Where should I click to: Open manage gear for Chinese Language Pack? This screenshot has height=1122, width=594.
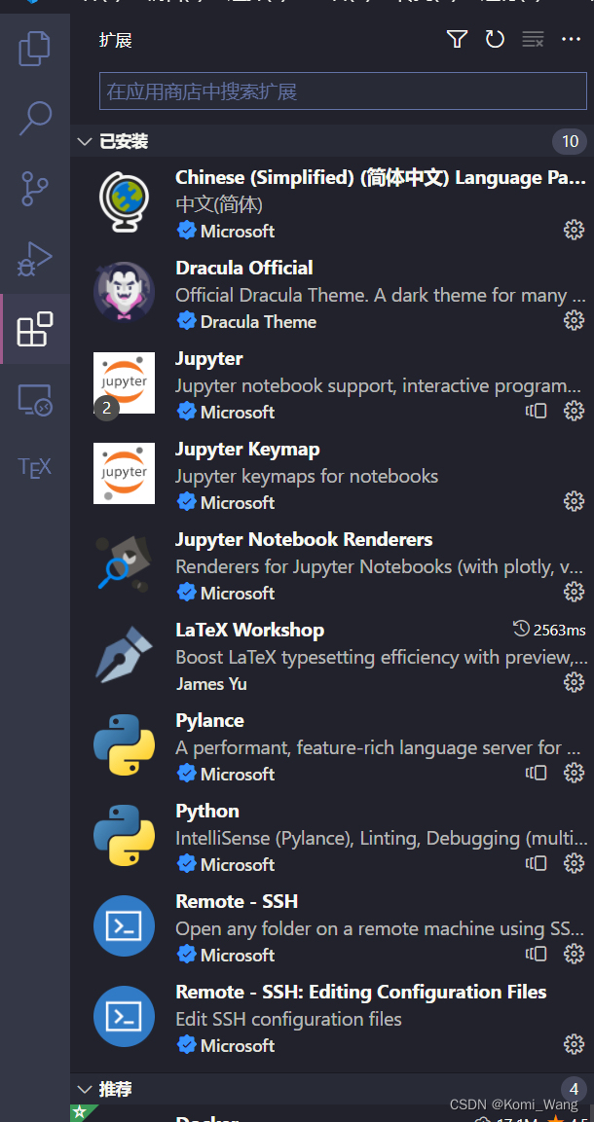tap(574, 230)
